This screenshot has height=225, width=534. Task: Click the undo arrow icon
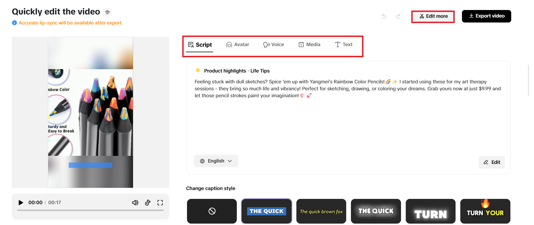coord(384,16)
